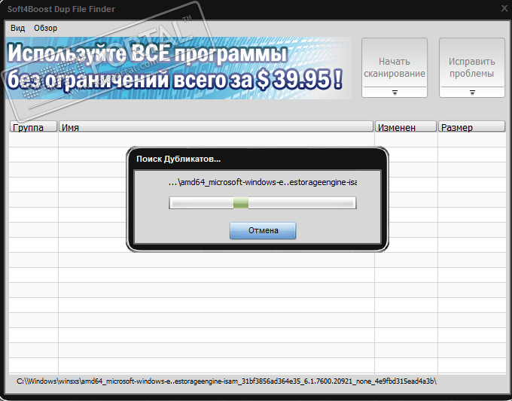Image resolution: width=512 pixels, height=401 pixels.
Task: Close the Soft4Boost Dup File Finder window
Action: (x=504, y=9)
